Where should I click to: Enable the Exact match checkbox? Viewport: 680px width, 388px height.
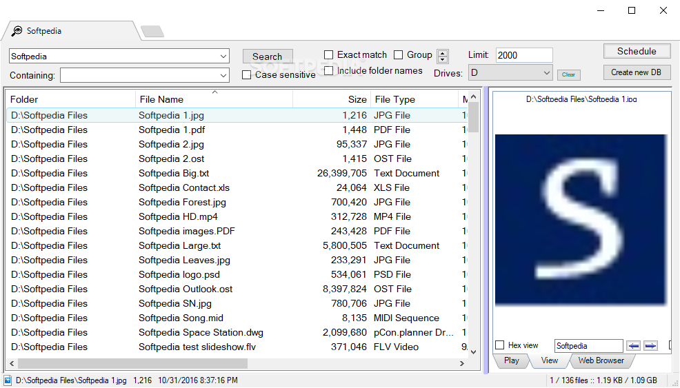pyautogui.click(x=329, y=54)
